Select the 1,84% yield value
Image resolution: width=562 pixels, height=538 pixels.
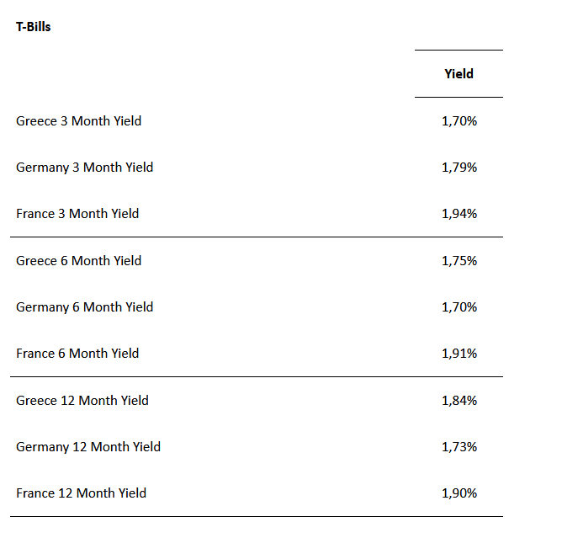click(459, 401)
